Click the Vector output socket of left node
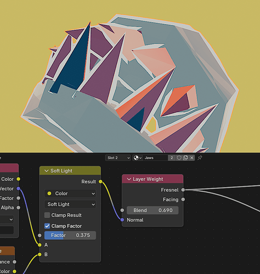The width and height of the screenshot is (260, 274). (x=19, y=189)
